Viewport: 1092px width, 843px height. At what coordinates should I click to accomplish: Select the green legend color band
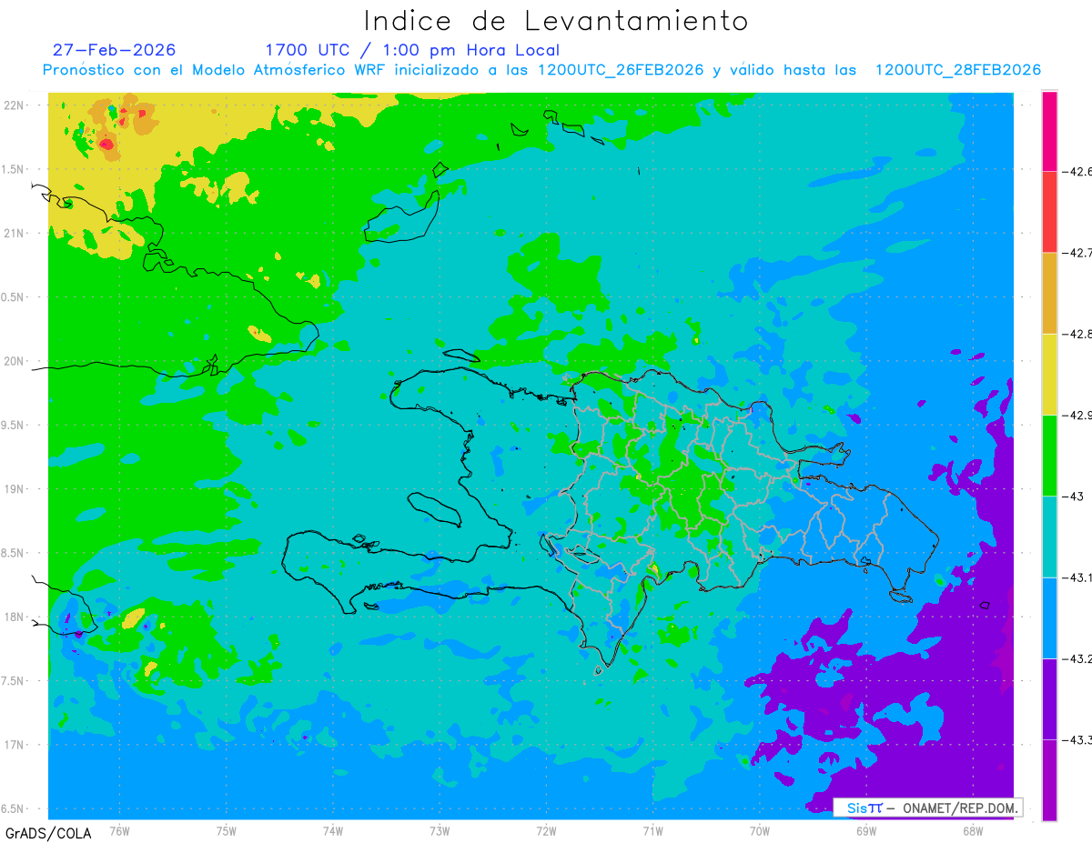tap(1049, 455)
